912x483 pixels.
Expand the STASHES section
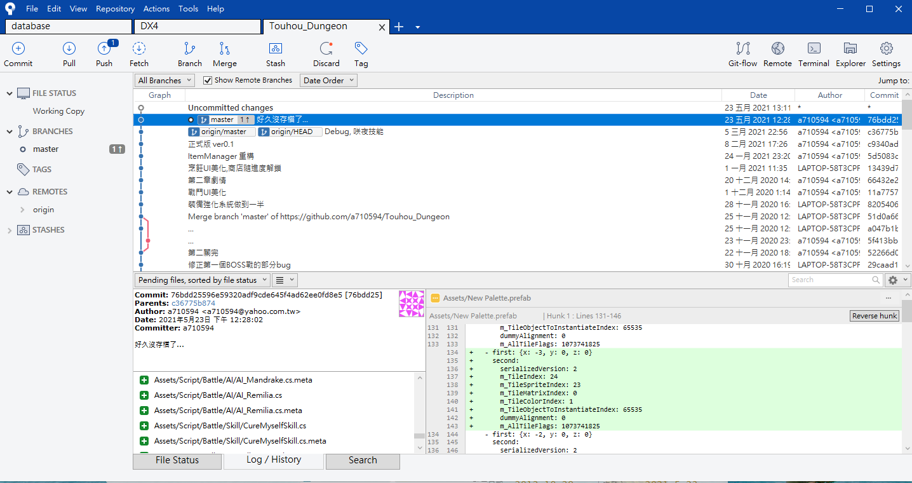(10, 230)
